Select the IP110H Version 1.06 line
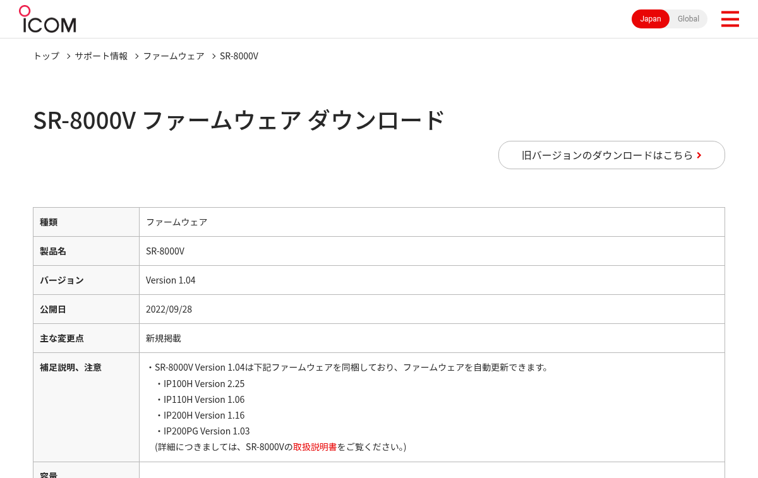758x478 pixels. coord(200,399)
